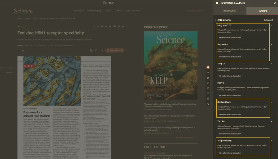
Task: Open the link icon in vertical toolbar
Action: [208, 83]
